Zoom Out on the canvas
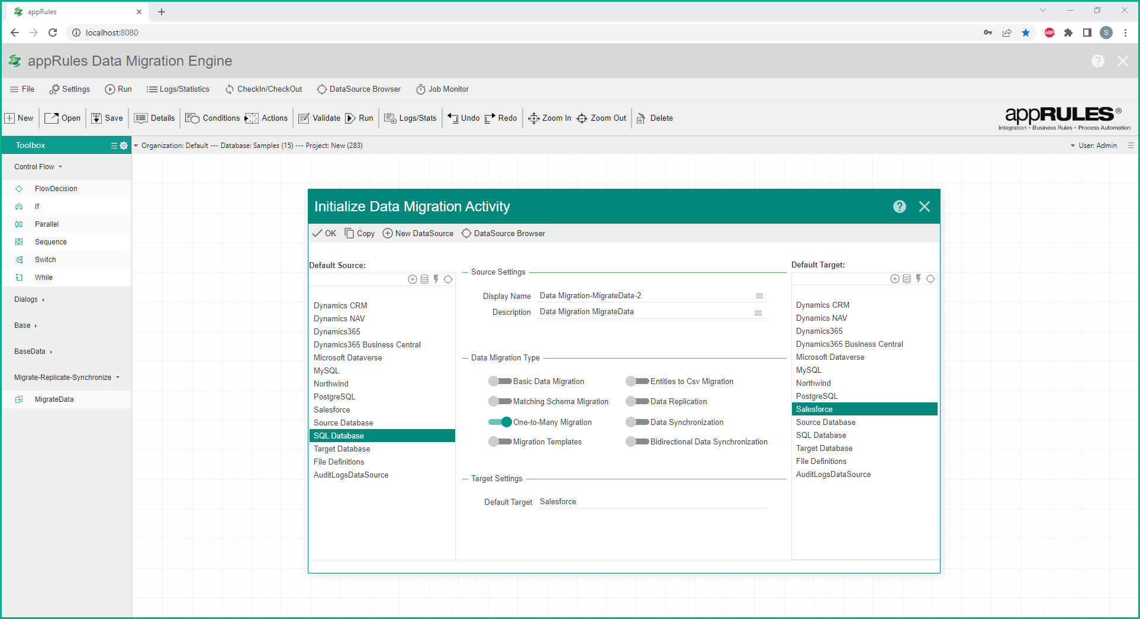Viewport: 1140px width, 619px height. (601, 118)
